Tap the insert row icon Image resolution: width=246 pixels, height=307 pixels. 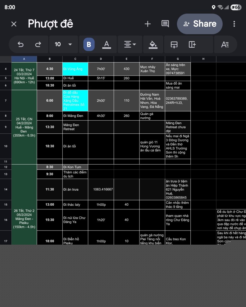[x=174, y=44]
